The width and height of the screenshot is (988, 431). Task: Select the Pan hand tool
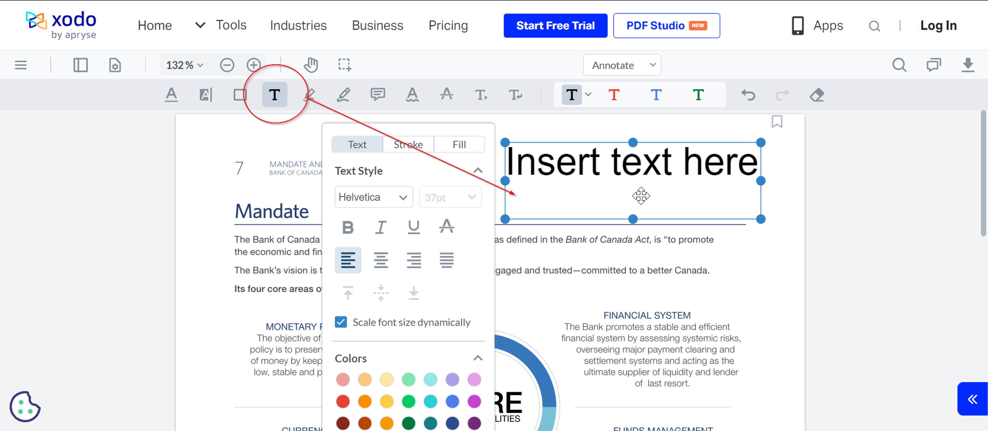coord(311,65)
